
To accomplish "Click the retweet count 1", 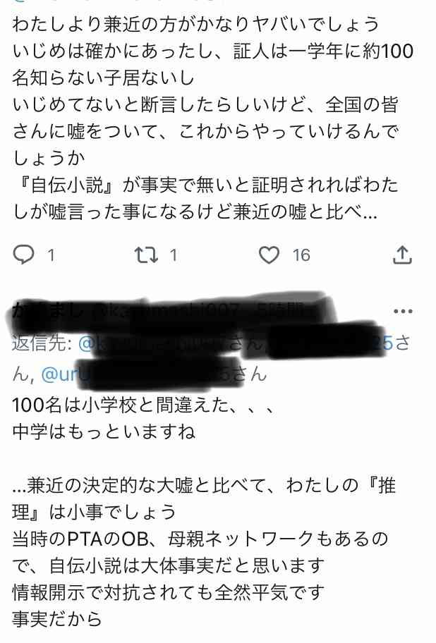I will pyautogui.click(x=174, y=255).
